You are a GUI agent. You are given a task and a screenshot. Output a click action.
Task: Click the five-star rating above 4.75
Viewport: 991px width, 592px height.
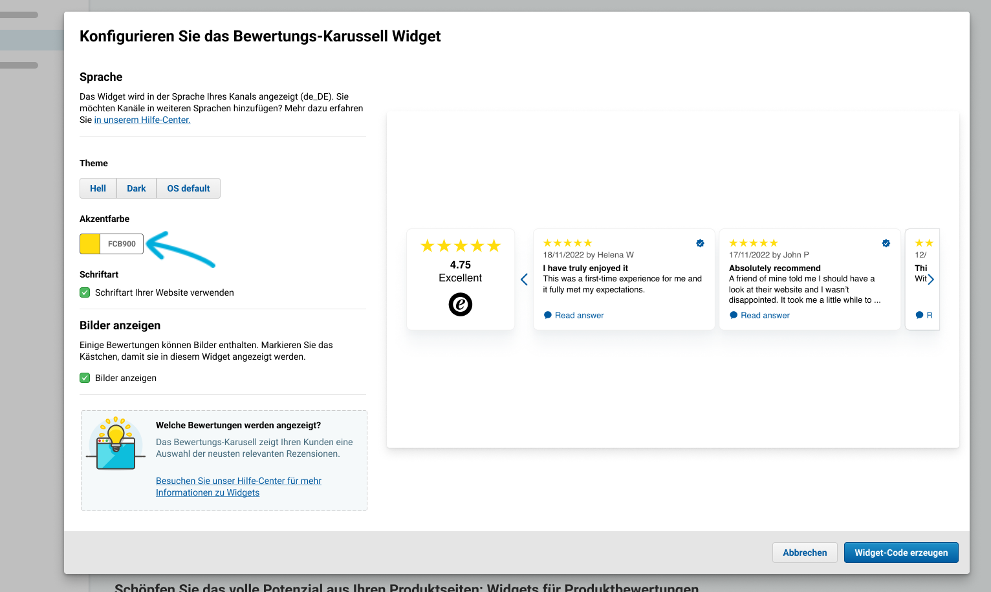461,246
